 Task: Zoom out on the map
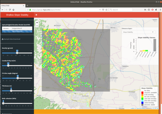(37, 26)
